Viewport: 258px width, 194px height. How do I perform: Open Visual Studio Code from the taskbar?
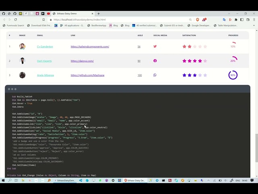click(x=81, y=181)
